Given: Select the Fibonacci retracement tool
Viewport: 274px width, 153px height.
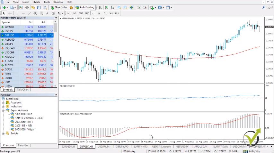Looking at the screenshot, I should point(41,13).
